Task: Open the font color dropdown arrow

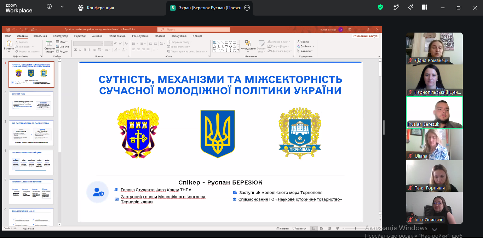Action: (x=127, y=50)
